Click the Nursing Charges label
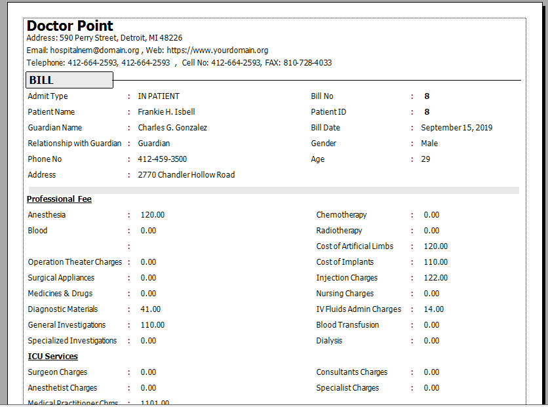Image resolution: width=548 pixels, height=407 pixels. [345, 294]
